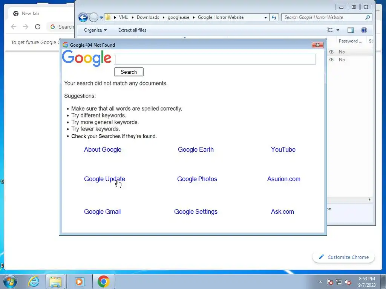Minimize the Explorer window
386x289 pixels.
click(x=341, y=7)
